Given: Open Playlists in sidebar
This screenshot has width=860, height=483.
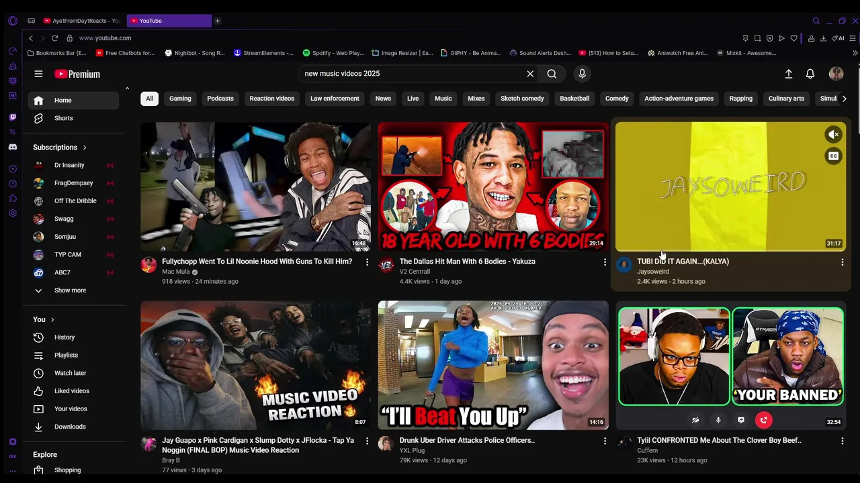Looking at the screenshot, I should [x=73, y=355].
